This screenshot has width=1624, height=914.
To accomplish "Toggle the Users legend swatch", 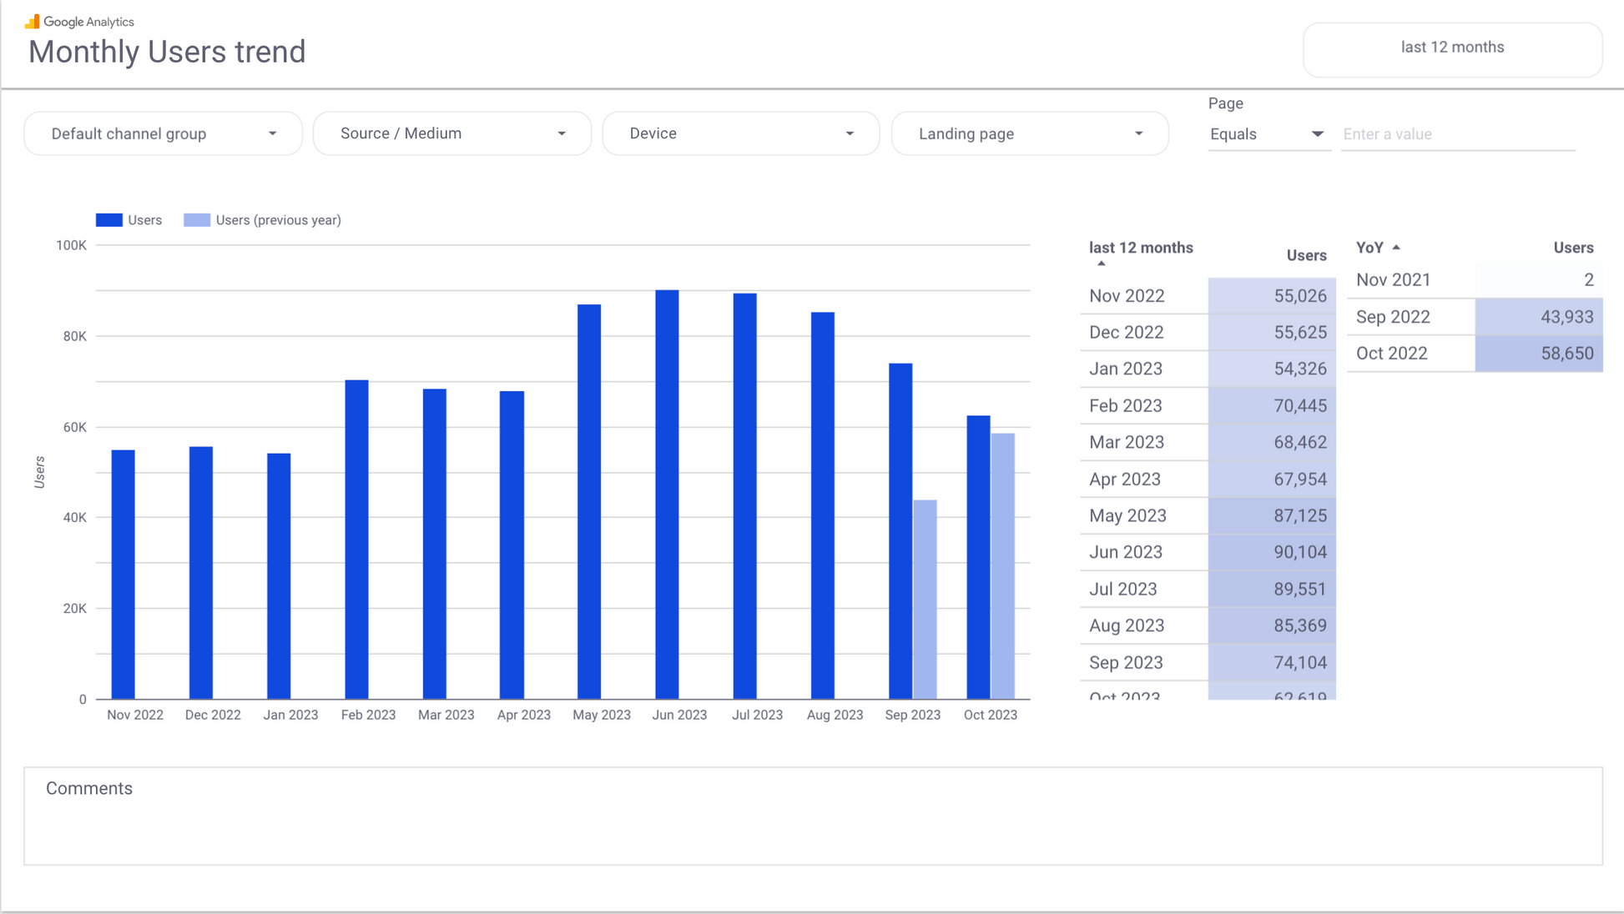I will [109, 220].
